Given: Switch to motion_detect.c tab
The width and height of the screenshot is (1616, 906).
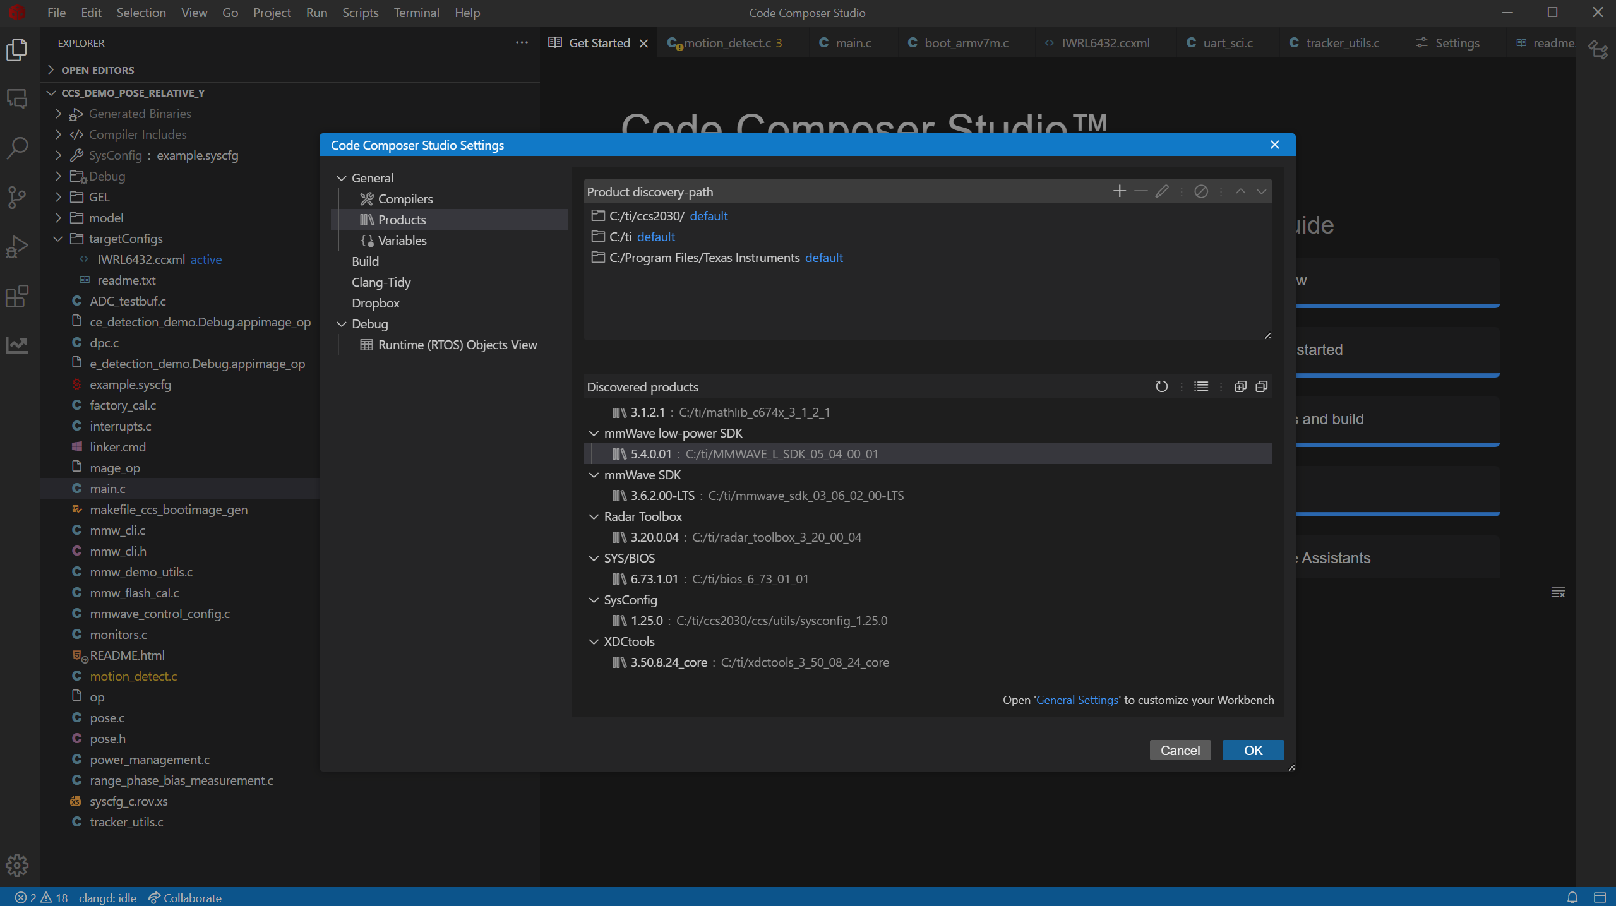Looking at the screenshot, I should pos(731,43).
